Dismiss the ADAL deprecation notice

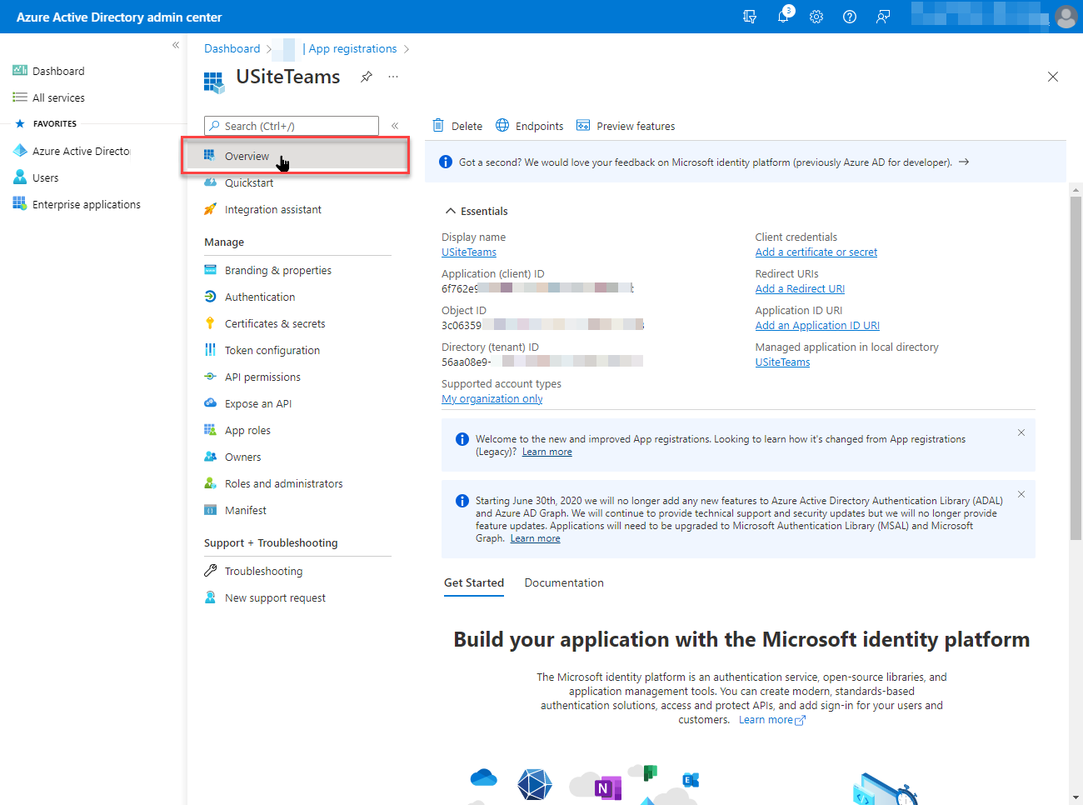coord(1021,494)
